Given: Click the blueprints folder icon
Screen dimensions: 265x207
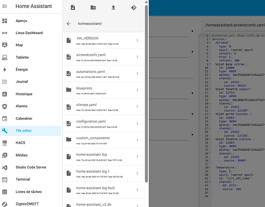Looking at the screenshot, I should click(69, 90).
